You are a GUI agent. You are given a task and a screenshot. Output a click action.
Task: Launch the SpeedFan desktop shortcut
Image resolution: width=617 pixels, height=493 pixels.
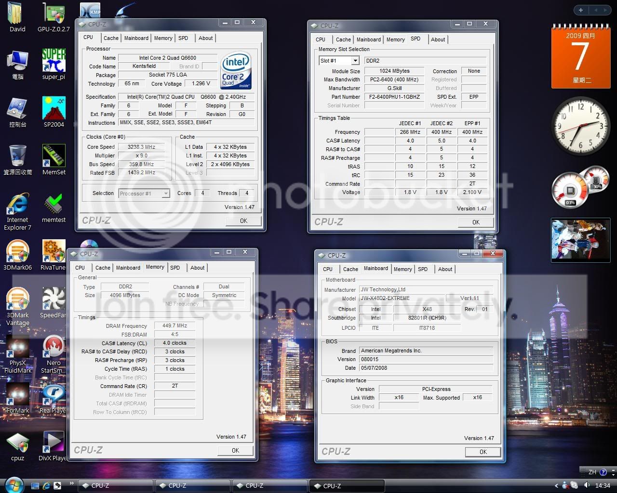pos(54,303)
